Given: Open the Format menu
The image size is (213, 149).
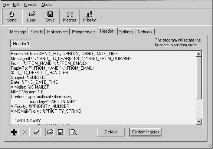Looking at the screenshot, I should tap(30, 4).
